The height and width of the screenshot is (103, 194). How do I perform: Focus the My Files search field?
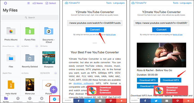pos(30,17)
